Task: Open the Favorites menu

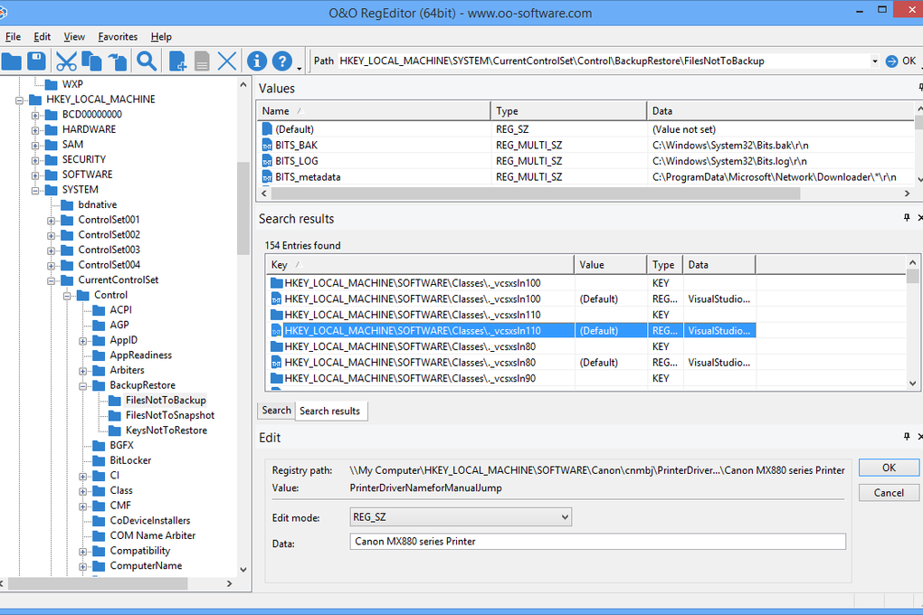Action: coord(118,36)
